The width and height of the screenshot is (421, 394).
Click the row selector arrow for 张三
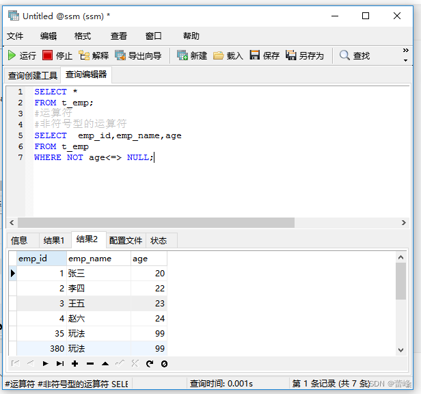(12, 274)
